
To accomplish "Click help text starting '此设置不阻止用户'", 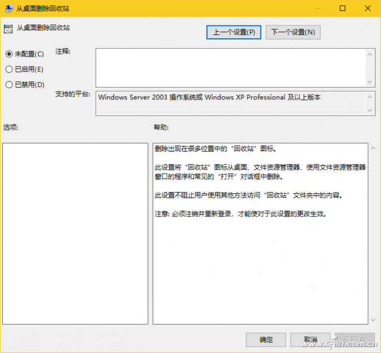I will pos(249,195).
